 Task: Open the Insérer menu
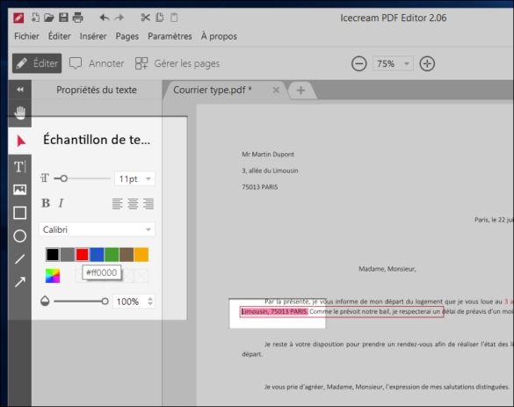[93, 36]
